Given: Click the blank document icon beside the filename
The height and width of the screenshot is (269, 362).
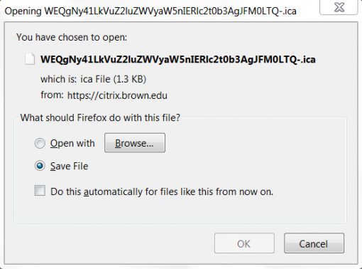Looking at the screenshot, I should point(30,59).
